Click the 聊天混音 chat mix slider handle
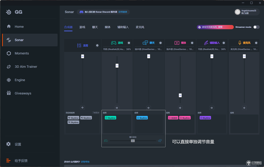Screen dimensions: 264x167 (x=133, y=141)
